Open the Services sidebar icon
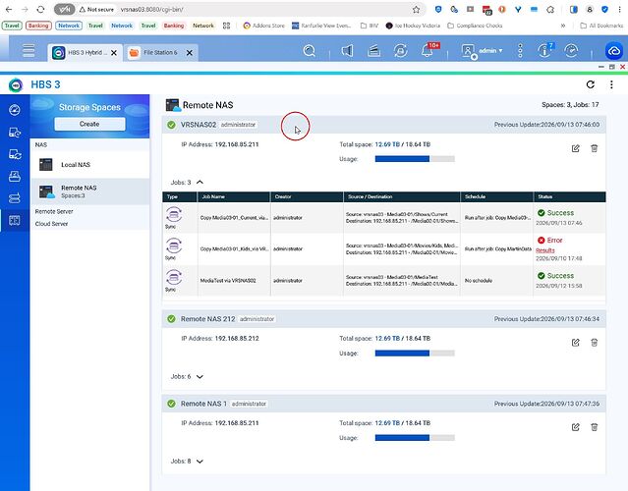Screen dimensions: 628x491 pos(15,198)
